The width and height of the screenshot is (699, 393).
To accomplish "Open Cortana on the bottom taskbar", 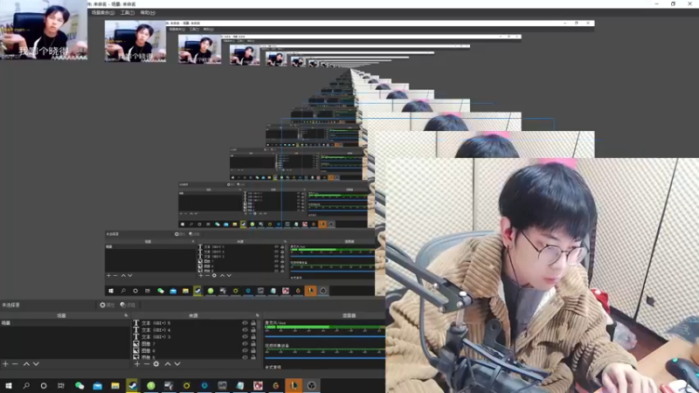I will coord(44,386).
